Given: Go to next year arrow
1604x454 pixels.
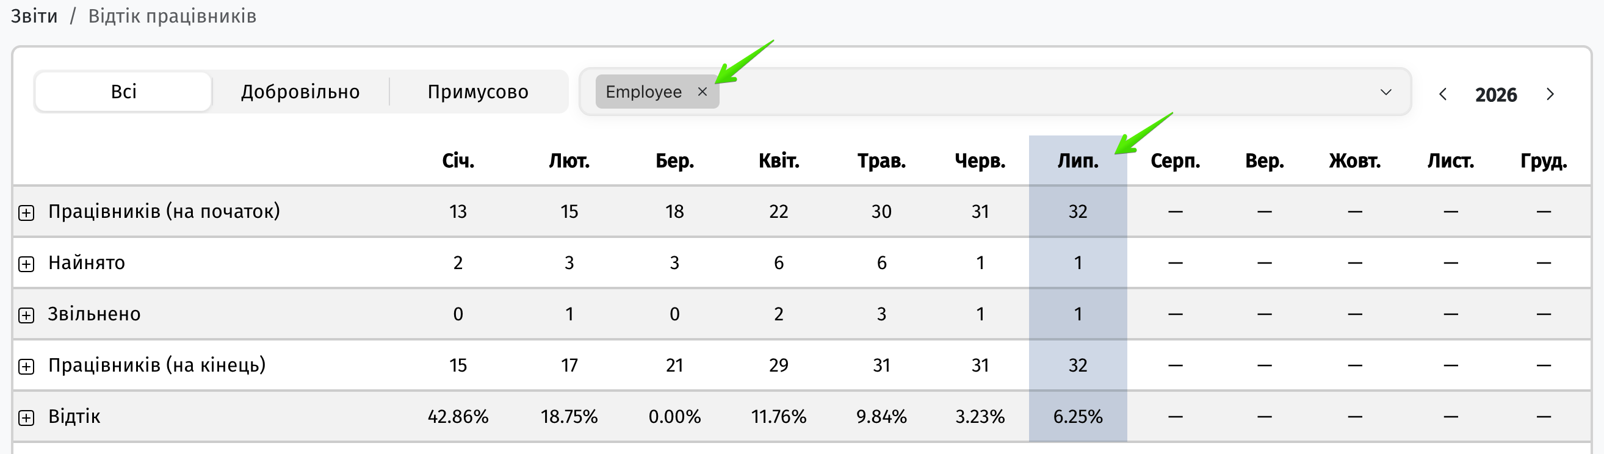Looking at the screenshot, I should coord(1550,94).
